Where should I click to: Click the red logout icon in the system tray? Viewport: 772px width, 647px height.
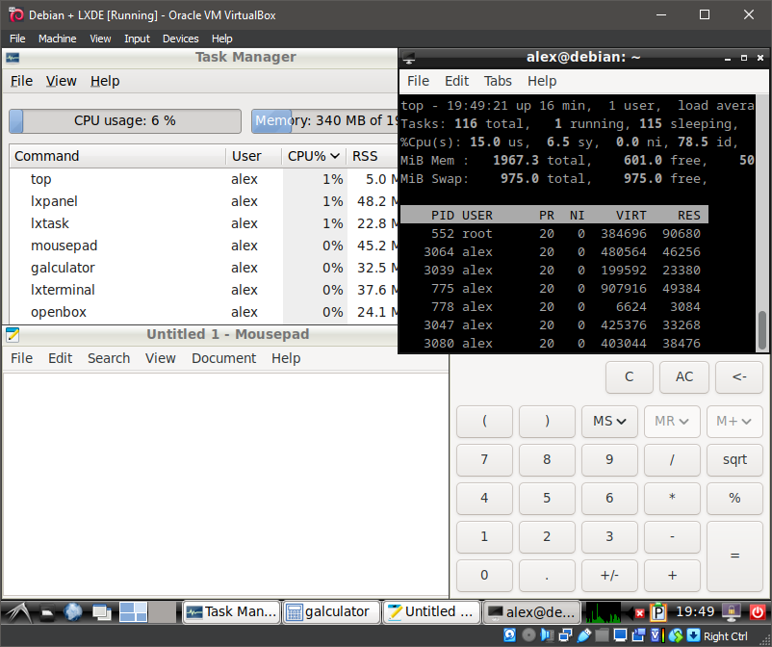coord(759,611)
